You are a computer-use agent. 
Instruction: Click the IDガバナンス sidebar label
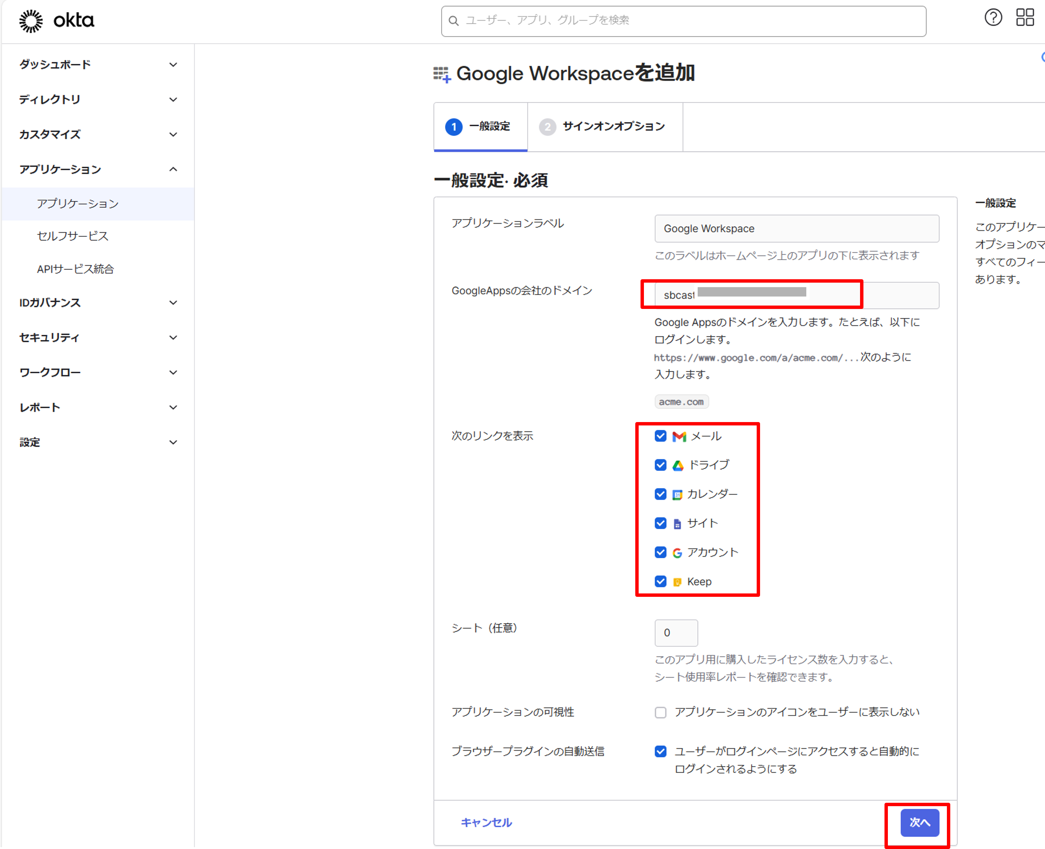pos(50,303)
